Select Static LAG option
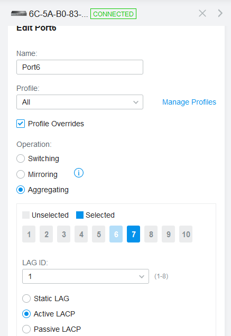Image resolution: width=231 pixels, height=336 pixels. [x=26, y=298]
